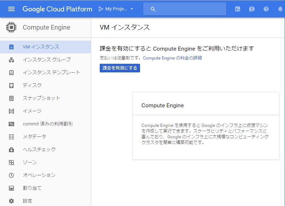Image resolution: width=285 pixels, height=206 pixels.
Task: Open the hamburger navigation menu
Action: point(11,9)
